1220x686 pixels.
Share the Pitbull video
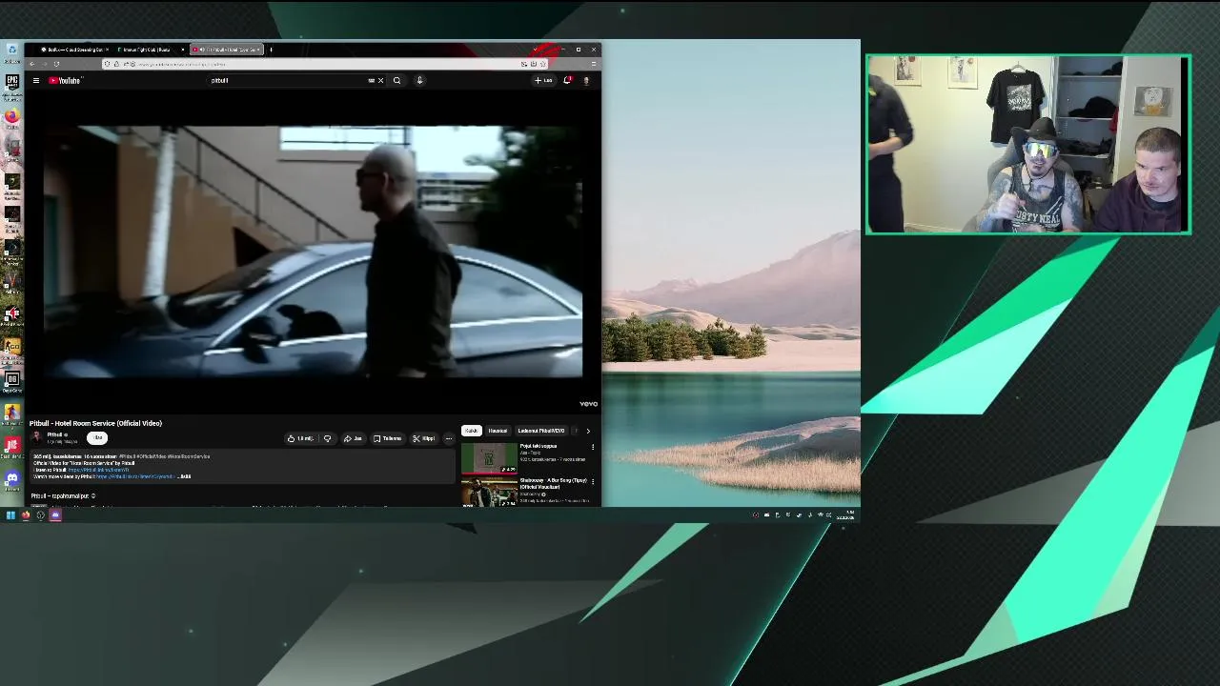click(353, 438)
